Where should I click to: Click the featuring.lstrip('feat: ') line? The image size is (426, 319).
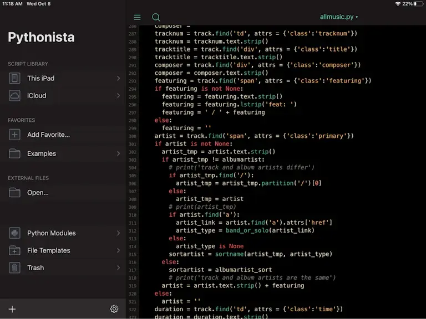(x=229, y=105)
